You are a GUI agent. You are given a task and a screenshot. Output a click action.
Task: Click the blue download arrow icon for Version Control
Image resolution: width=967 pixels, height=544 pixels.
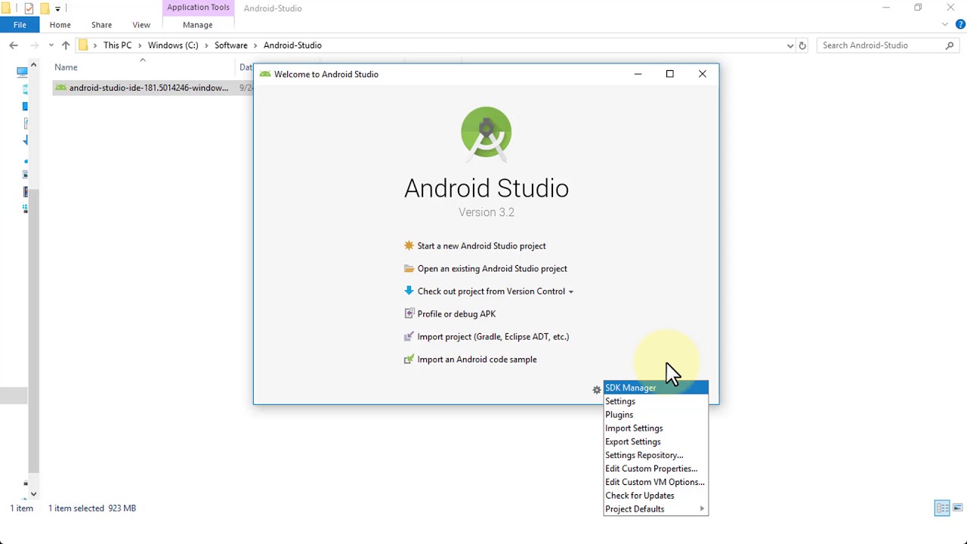(x=409, y=291)
